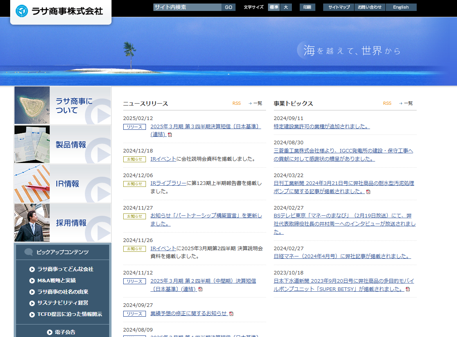
Task: Click arrow icon beside M&A戦略と実績
Action: point(32,281)
